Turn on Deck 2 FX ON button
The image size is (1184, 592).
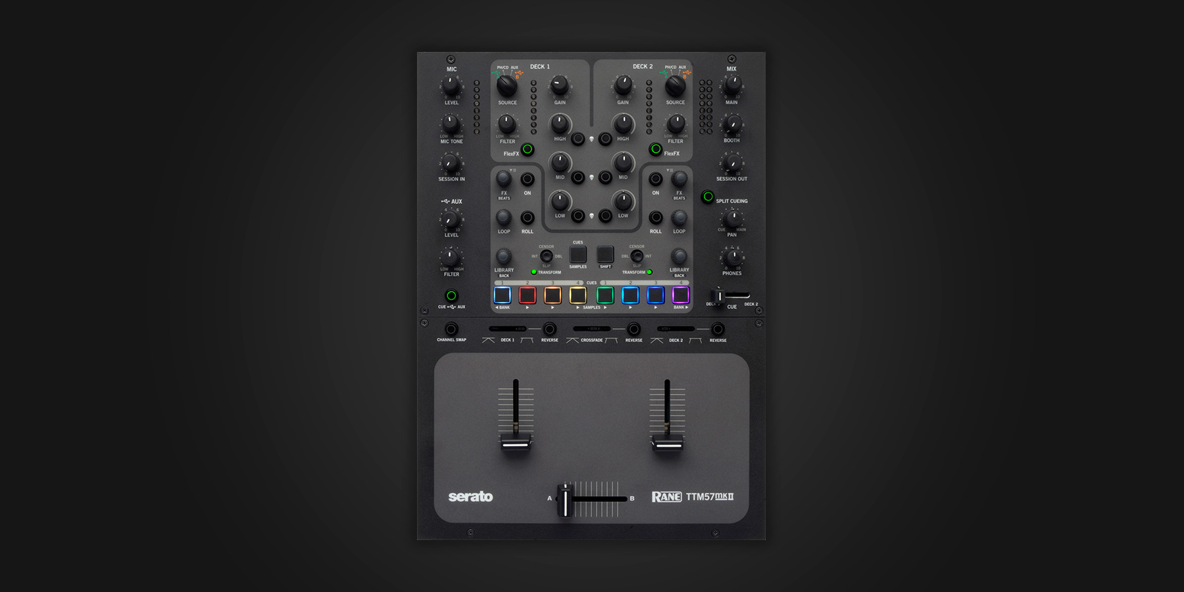656,179
